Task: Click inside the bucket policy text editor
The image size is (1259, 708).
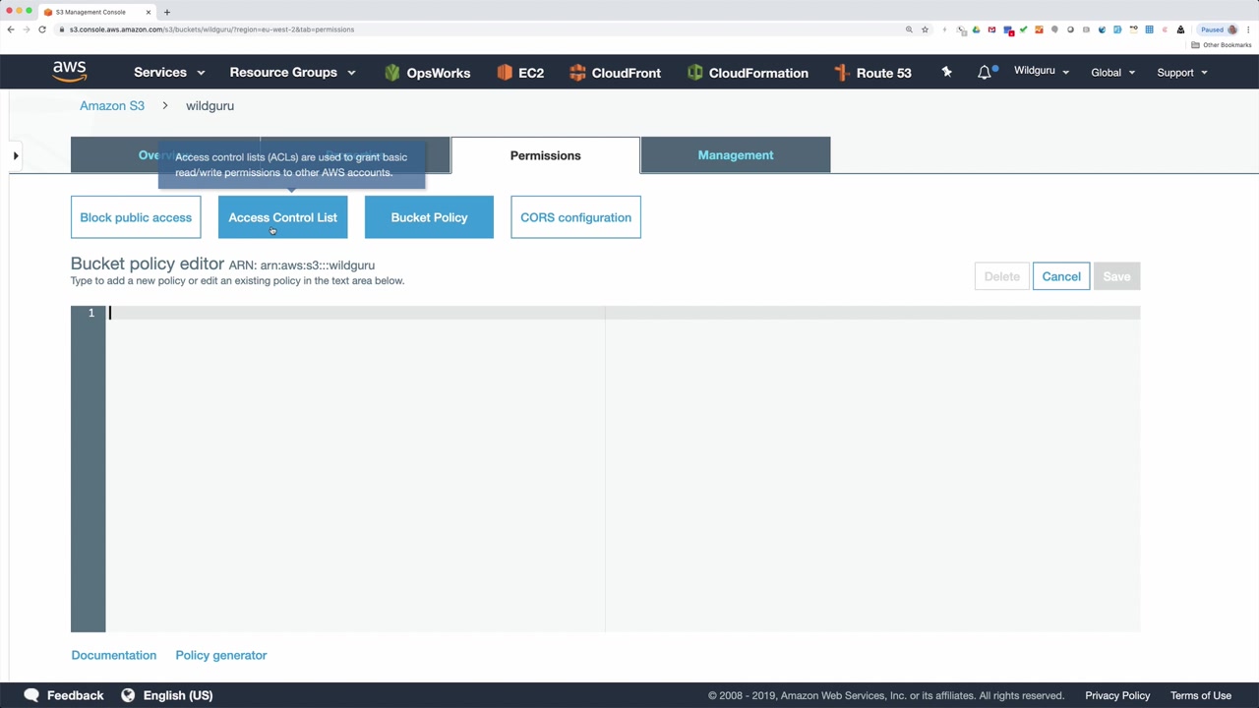Action: pos(623,468)
